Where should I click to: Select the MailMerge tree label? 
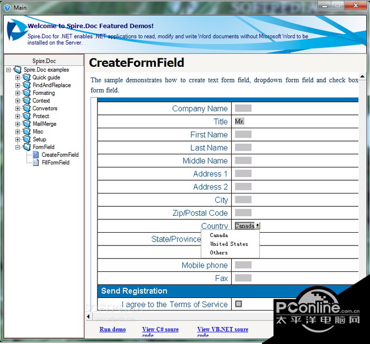pyautogui.click(x=45, y=124)
